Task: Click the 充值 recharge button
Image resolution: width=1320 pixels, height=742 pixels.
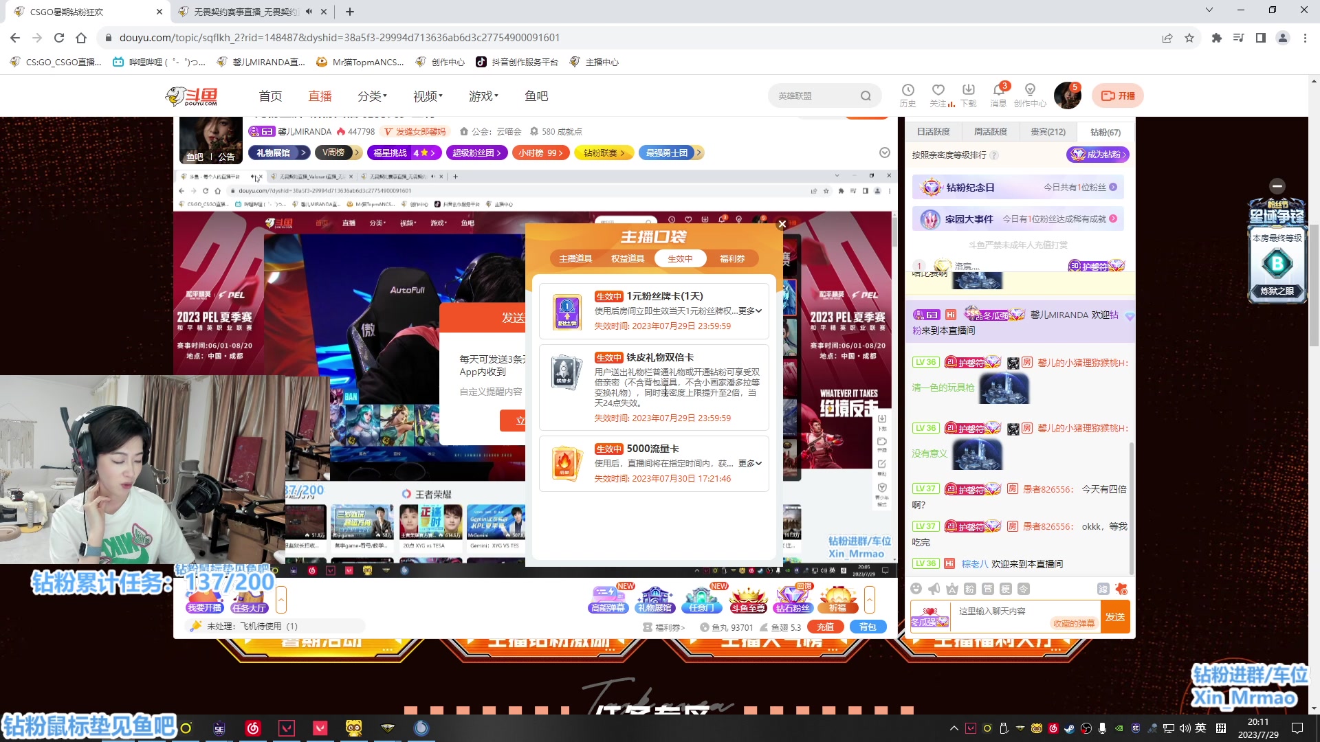Action: click(x=826, y=627)
